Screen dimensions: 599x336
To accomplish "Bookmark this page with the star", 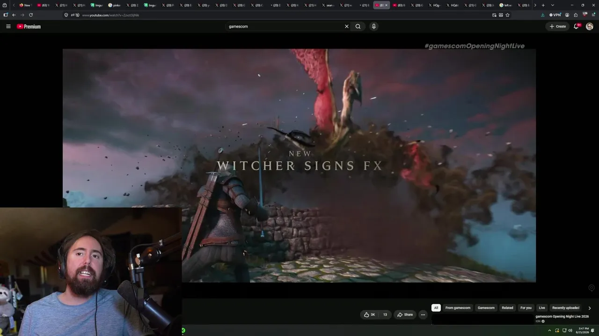I will coord(507,15).
